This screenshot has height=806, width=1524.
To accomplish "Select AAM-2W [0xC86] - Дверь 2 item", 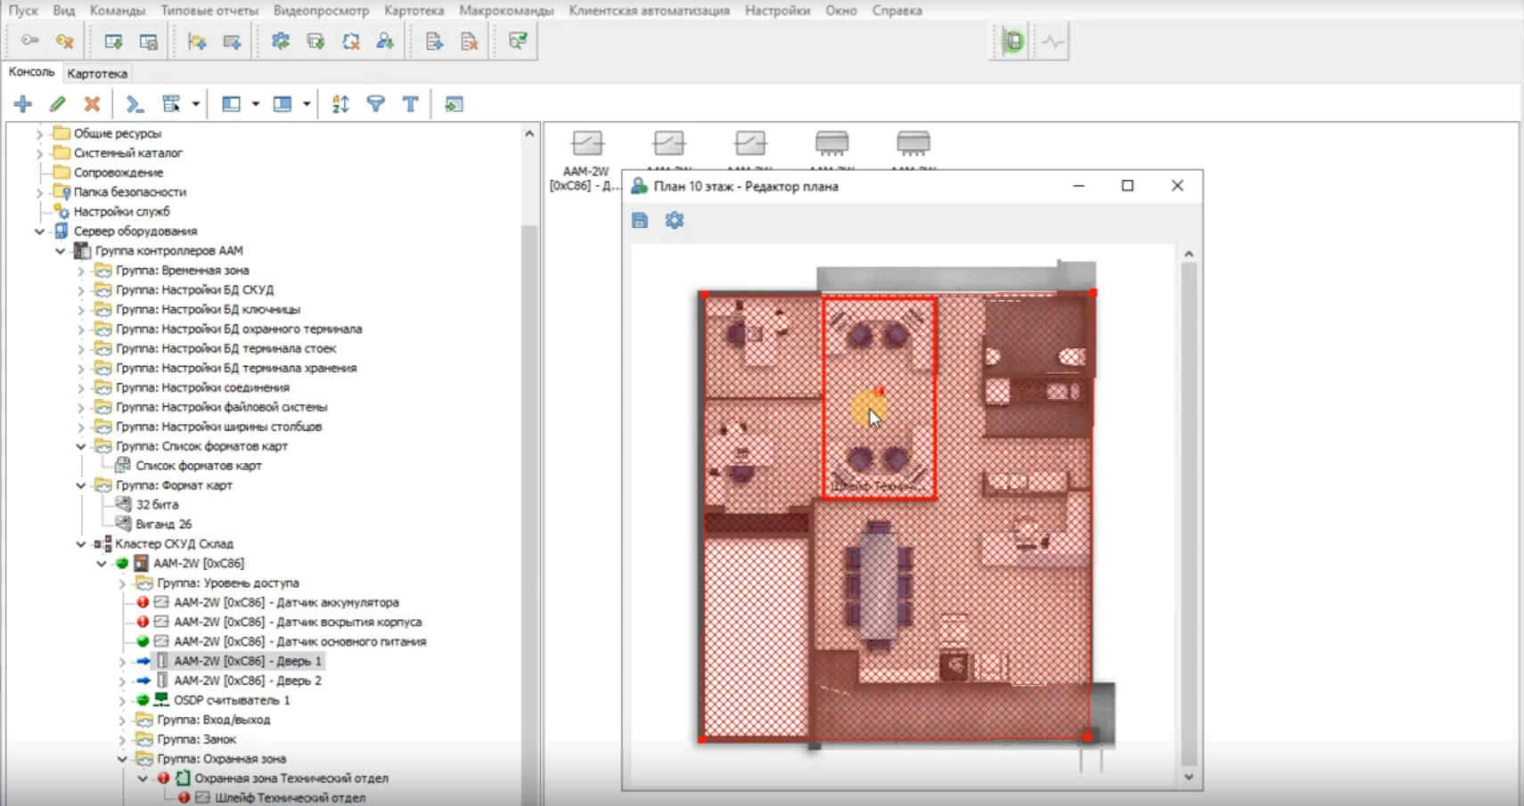I will tap(247, 680).
